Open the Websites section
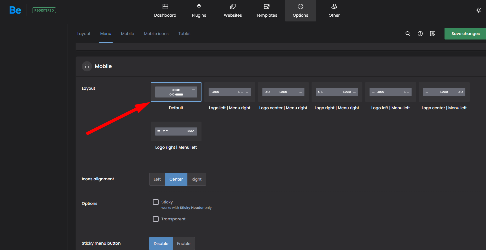 (x=233, y=11)
